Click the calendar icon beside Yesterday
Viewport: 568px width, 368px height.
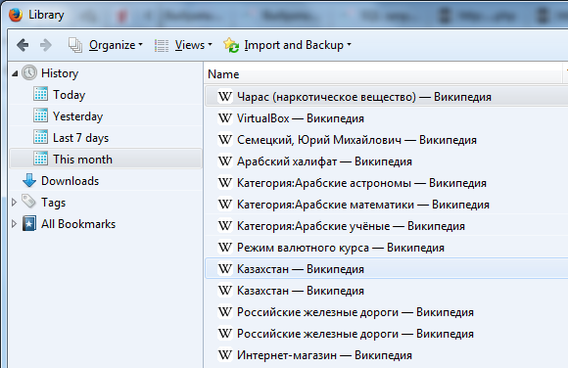[40, 115]
